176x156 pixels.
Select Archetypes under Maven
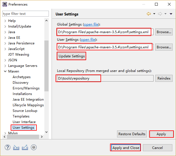click(22, 77)
